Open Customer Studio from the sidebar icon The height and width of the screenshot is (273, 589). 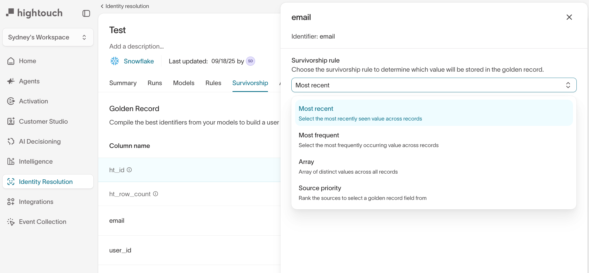tap(11, 121)
